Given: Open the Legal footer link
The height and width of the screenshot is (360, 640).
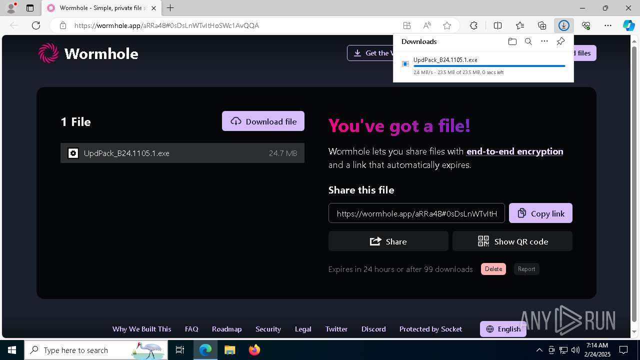Looking at the screenshot, I should click(x=303, y=329).
